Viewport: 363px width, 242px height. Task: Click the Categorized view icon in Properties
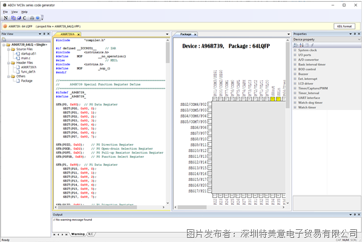click(296, 45)
